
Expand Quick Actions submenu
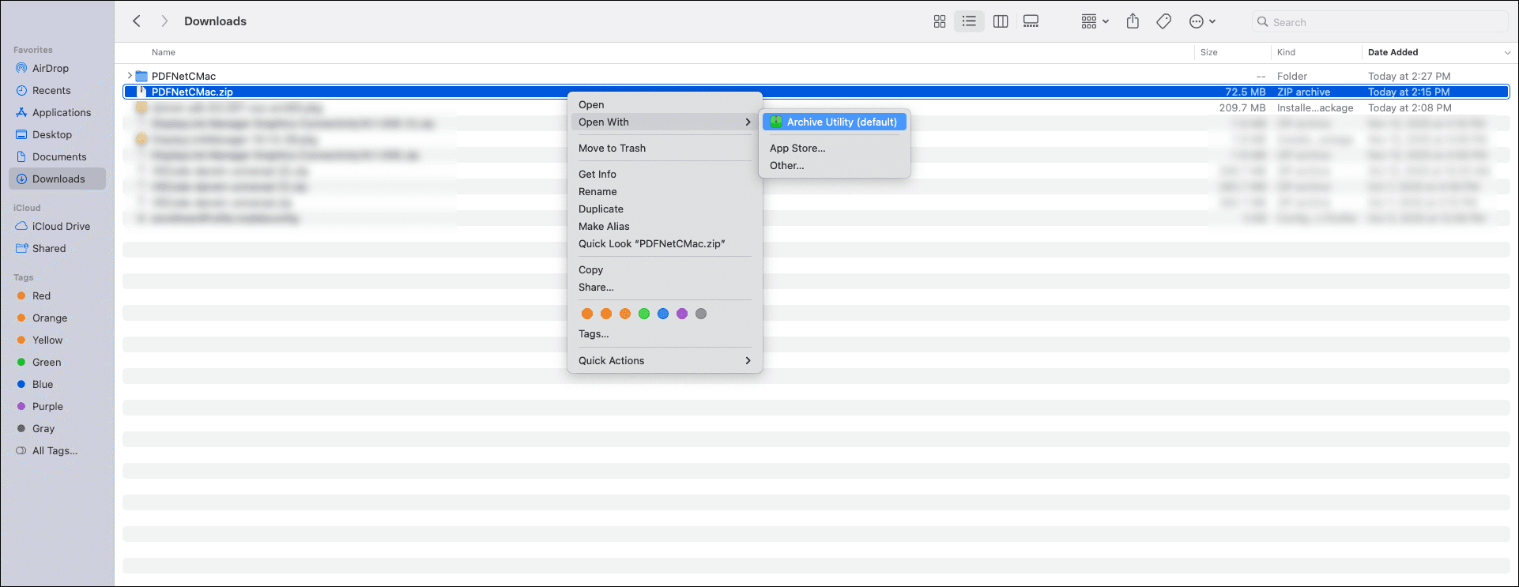(664, 361)
